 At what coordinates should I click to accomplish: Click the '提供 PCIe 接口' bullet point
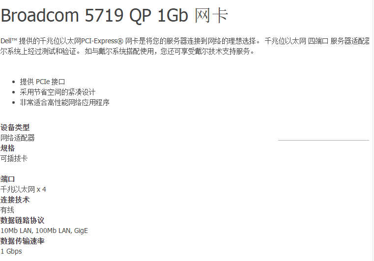[42, 82]
